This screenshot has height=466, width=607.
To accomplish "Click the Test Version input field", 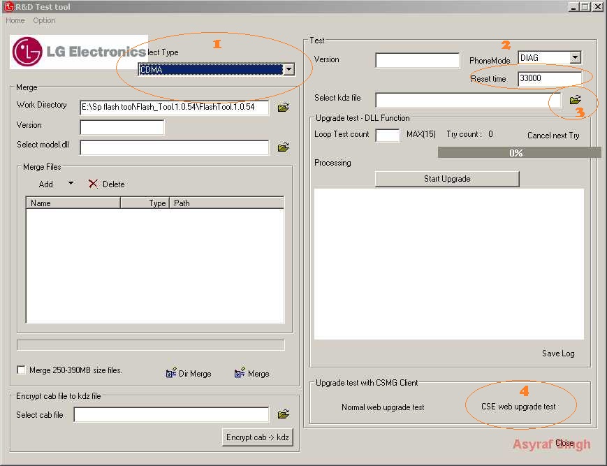I will pyautogui.click(x=417, y=60).
